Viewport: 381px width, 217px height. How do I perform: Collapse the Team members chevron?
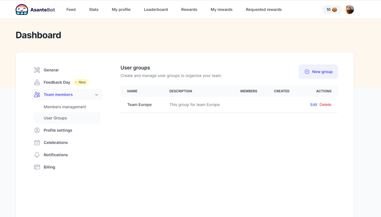click(x=97, y=95)
